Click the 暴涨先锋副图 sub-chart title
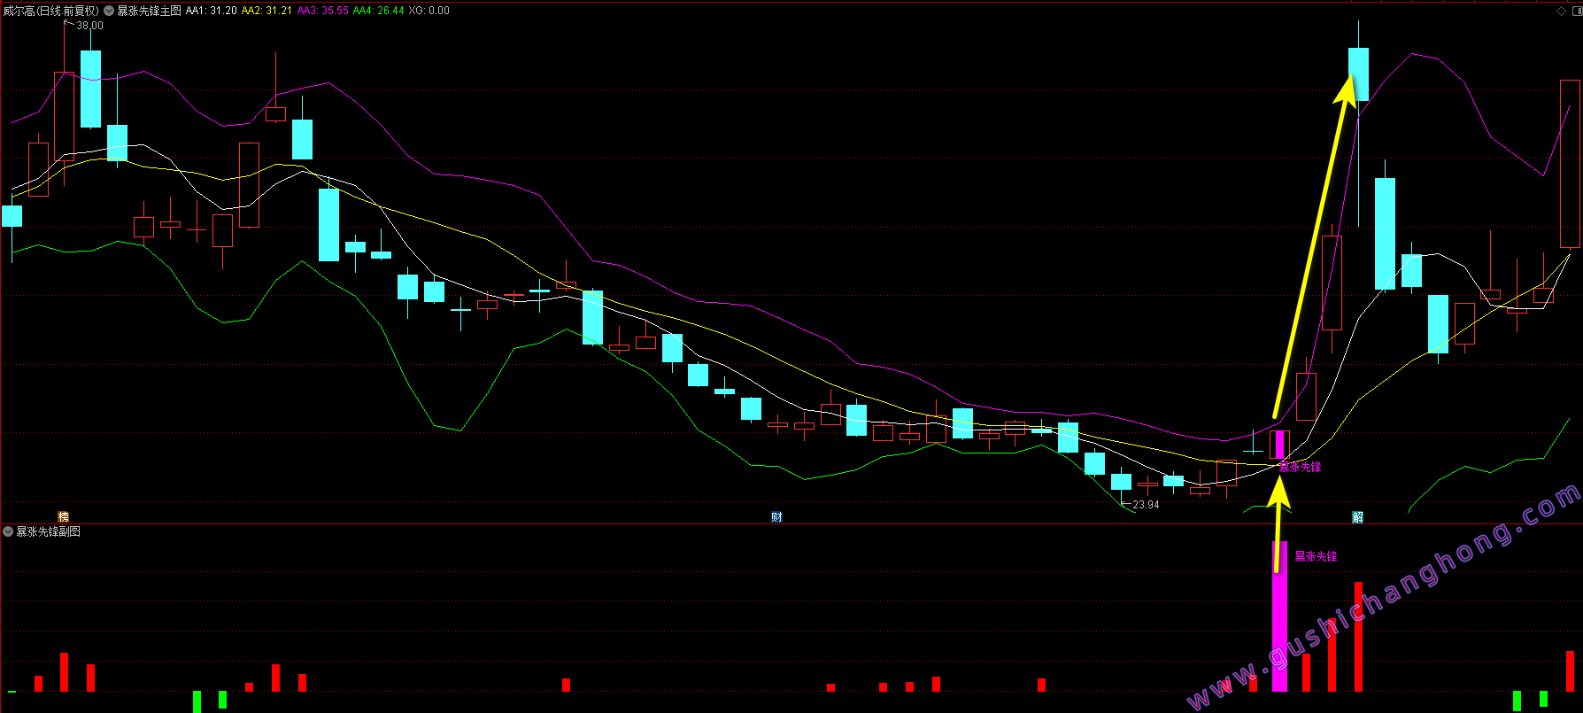1583x713 pixels. [49, 531]
